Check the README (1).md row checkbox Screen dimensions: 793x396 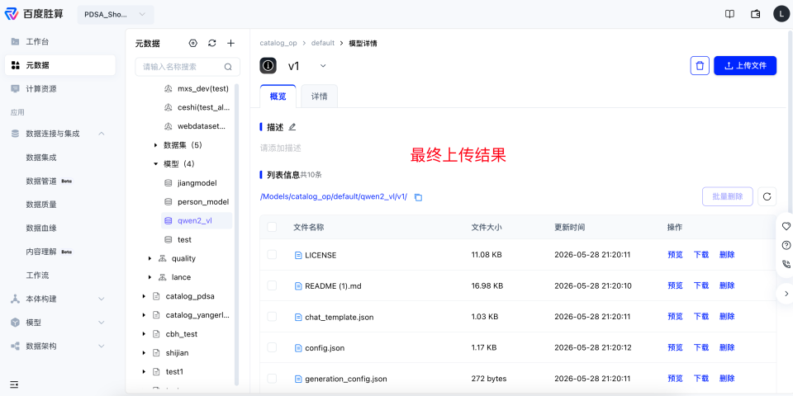272,285
